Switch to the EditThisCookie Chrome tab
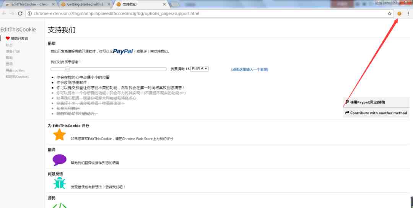The height and width of the screenshot is (208, 413). point(30,5)
